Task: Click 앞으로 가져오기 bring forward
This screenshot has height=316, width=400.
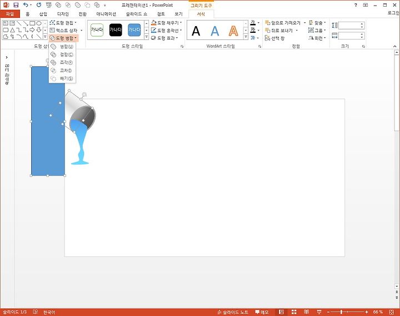Action: point(283,23)
